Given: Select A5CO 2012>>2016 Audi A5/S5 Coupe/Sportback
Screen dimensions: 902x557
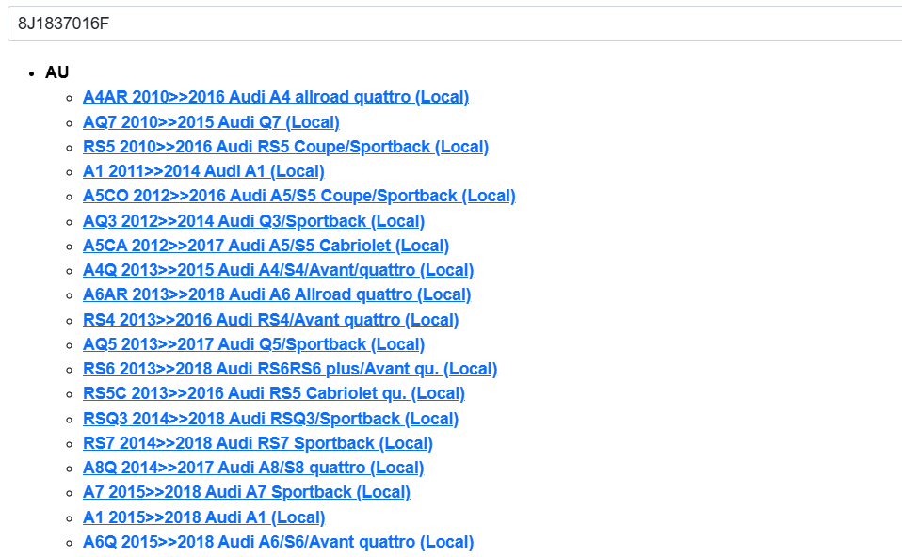Looking at the screenshot, I should click(x=298, y=196).
